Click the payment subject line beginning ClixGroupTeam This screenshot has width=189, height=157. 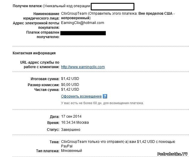pyautogui.click(x=118, y=142)
